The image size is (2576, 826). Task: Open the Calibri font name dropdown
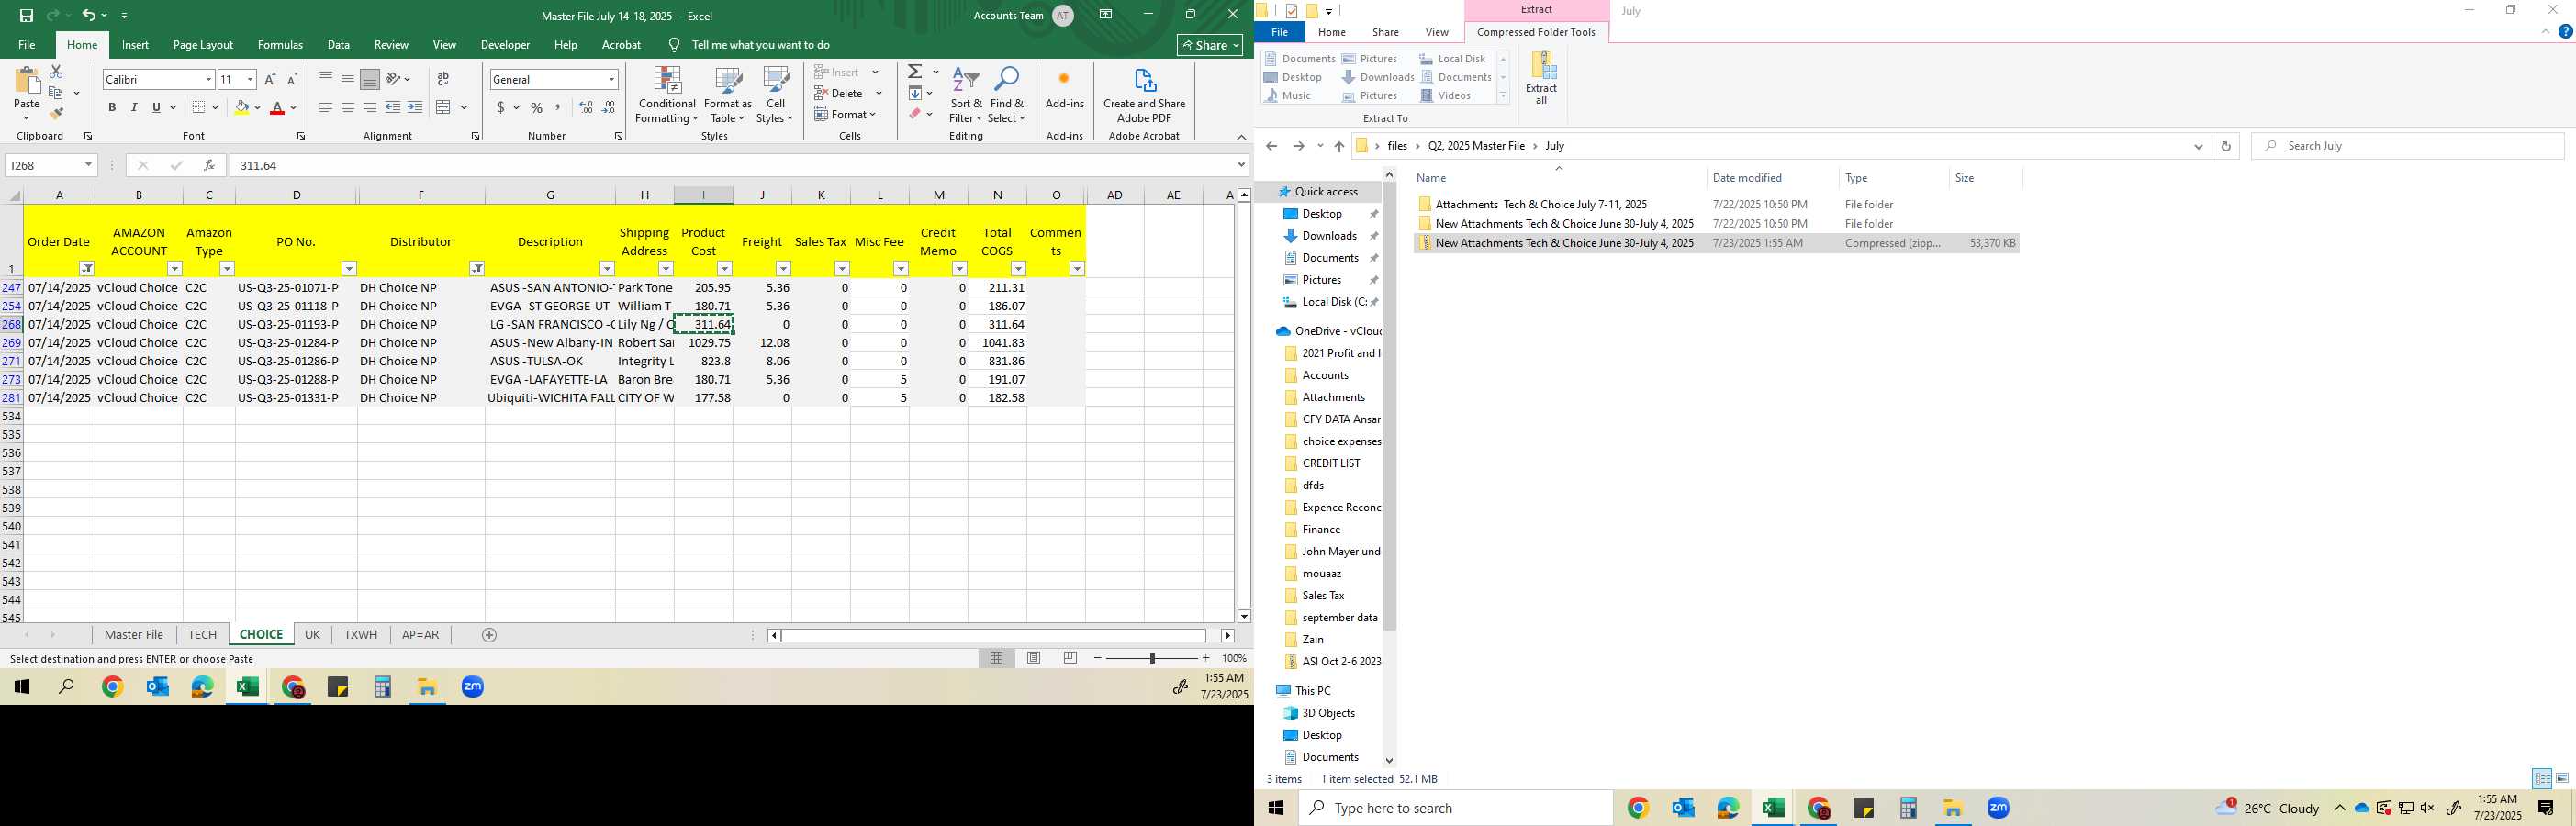point(208,79)
